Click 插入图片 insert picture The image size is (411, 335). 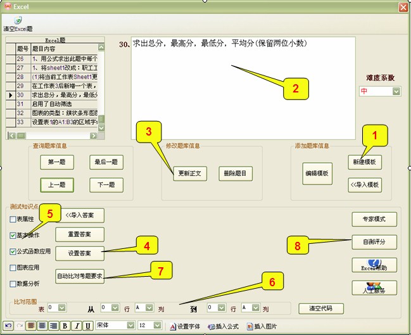(262, 326)
